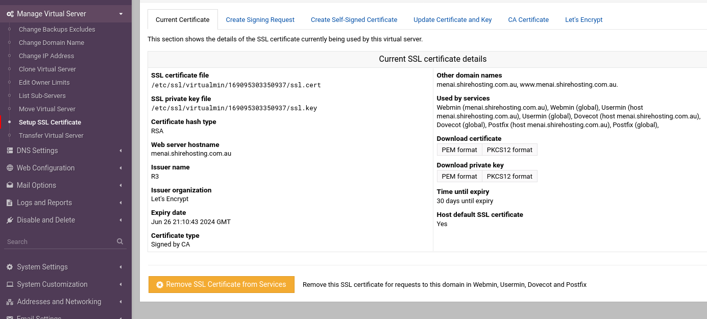Switch to the Let's Encrypt tab
The image size is (707, 319).
click(583, 19)
